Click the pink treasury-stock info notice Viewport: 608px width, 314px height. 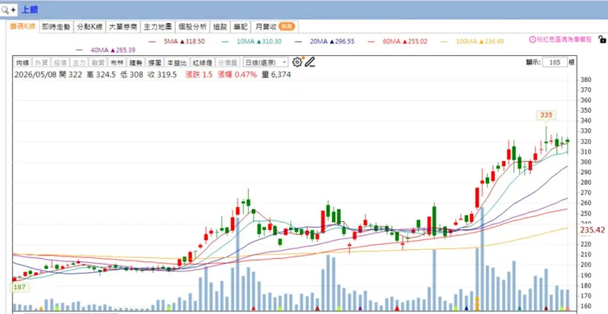tap(560, 39)
